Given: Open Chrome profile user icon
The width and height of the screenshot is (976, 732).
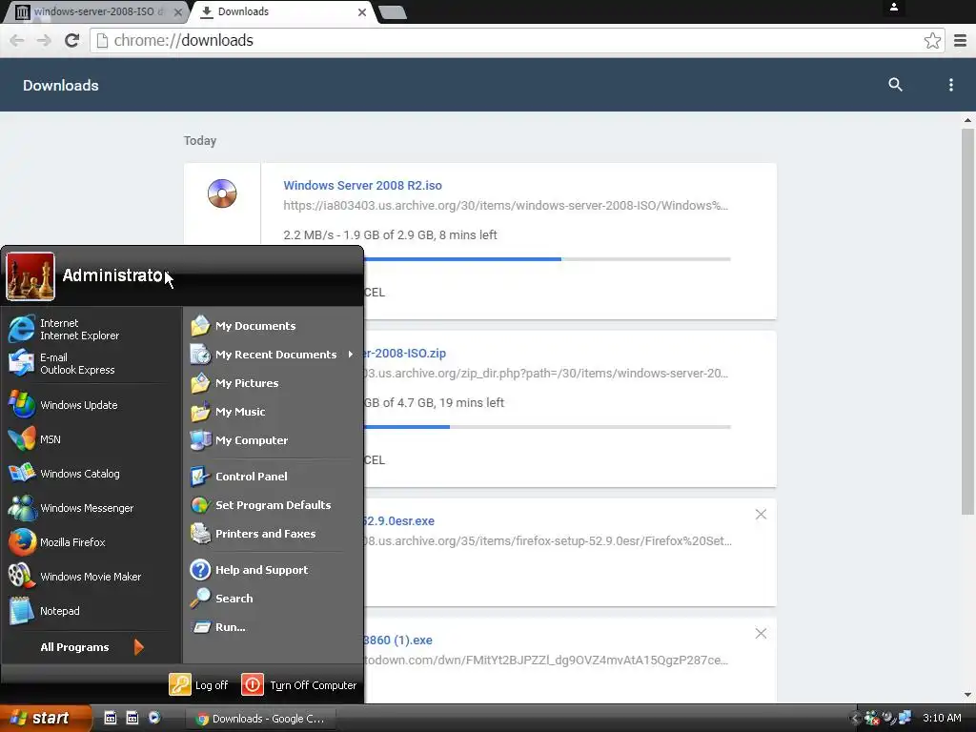Looking at the screenshot, I should point(893,8).
